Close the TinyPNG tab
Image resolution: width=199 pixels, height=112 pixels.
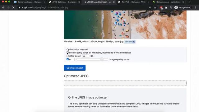149,2
